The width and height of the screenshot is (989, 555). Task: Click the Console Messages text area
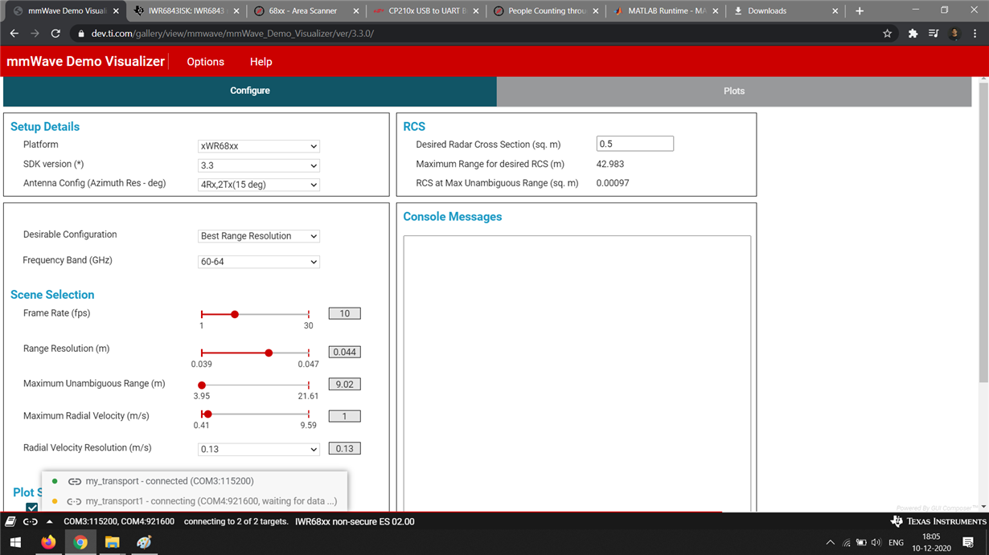click(x=577, y=373)
